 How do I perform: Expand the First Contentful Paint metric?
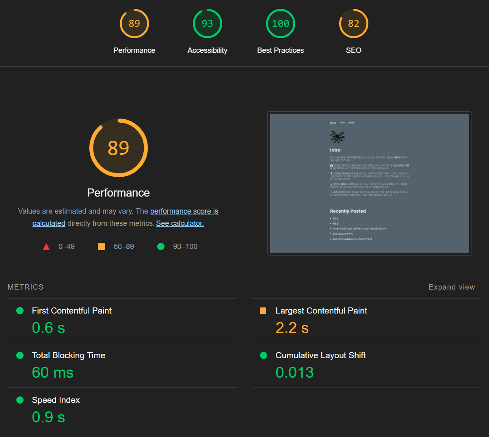point(71,311)
